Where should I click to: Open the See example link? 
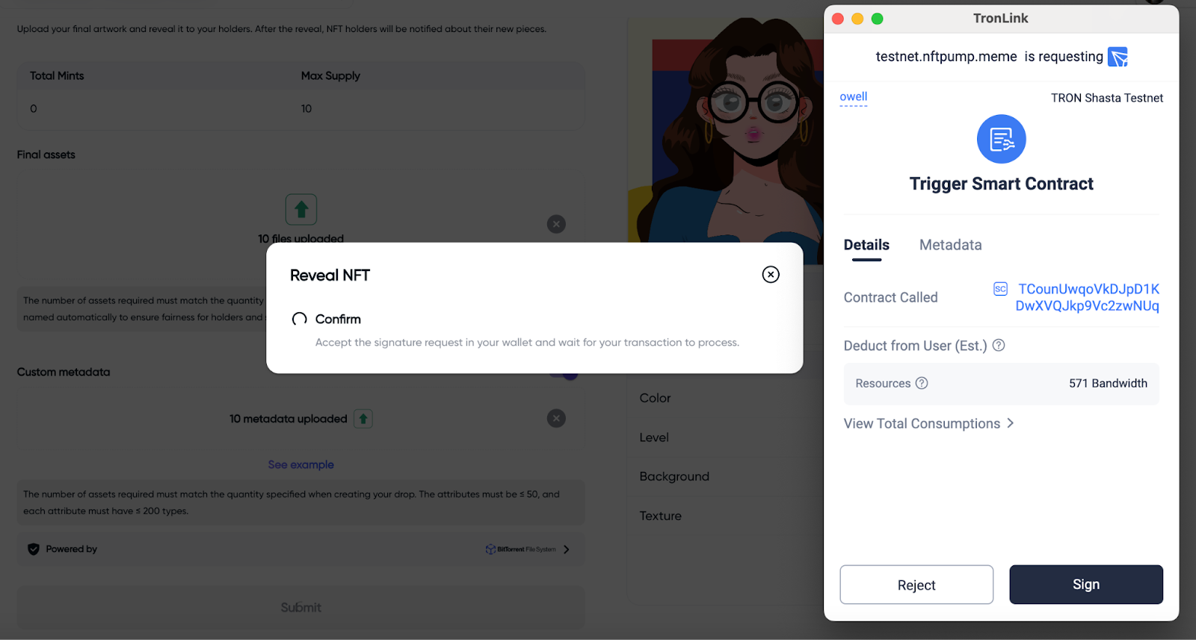[301, 465]
